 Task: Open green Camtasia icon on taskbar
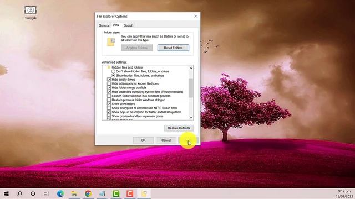pyautogui.click(x=116, y=193)
